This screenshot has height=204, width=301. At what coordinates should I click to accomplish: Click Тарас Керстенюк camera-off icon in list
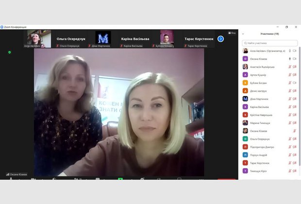(295, 163)
